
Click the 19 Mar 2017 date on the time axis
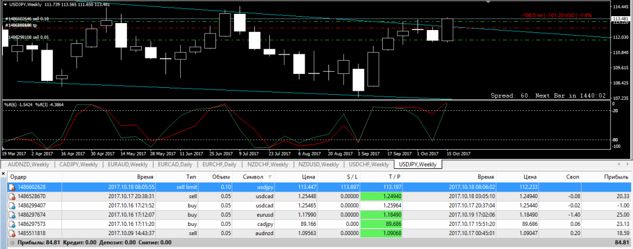tap(15, 154)
